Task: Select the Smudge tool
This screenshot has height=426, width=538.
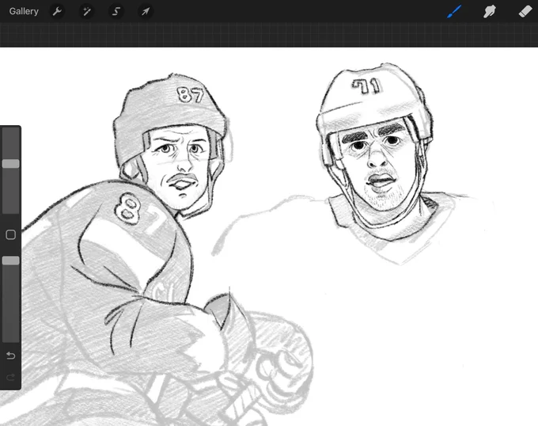Action: [x=489, y=11]
